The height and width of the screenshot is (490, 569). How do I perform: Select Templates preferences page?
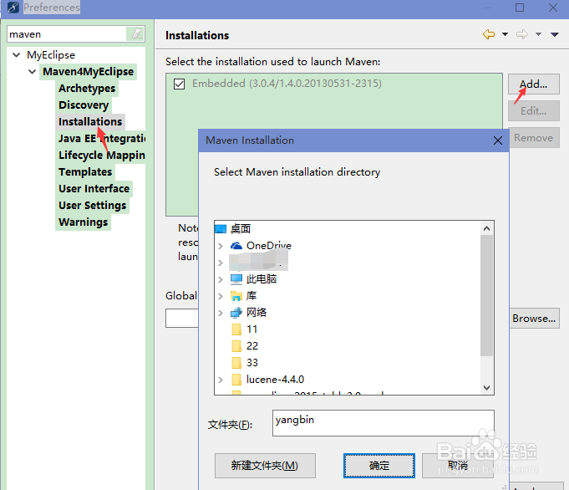tap(85, 171)
